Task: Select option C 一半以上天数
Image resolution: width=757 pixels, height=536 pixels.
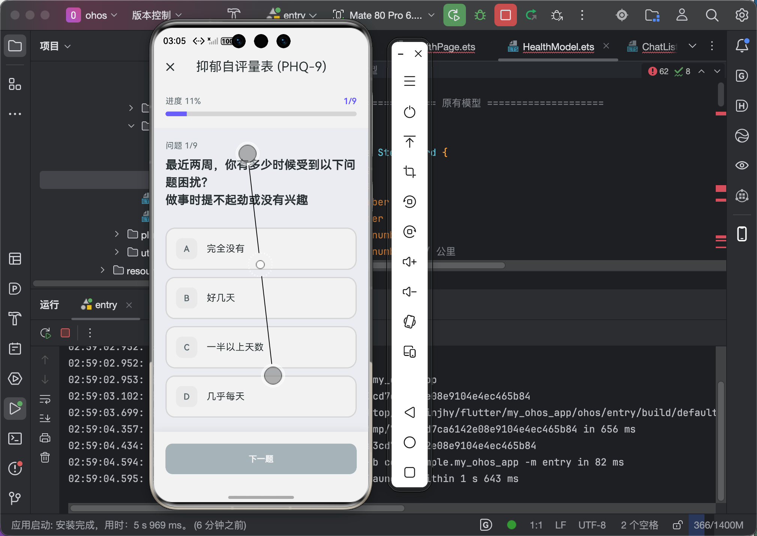Action: point(261,347)
